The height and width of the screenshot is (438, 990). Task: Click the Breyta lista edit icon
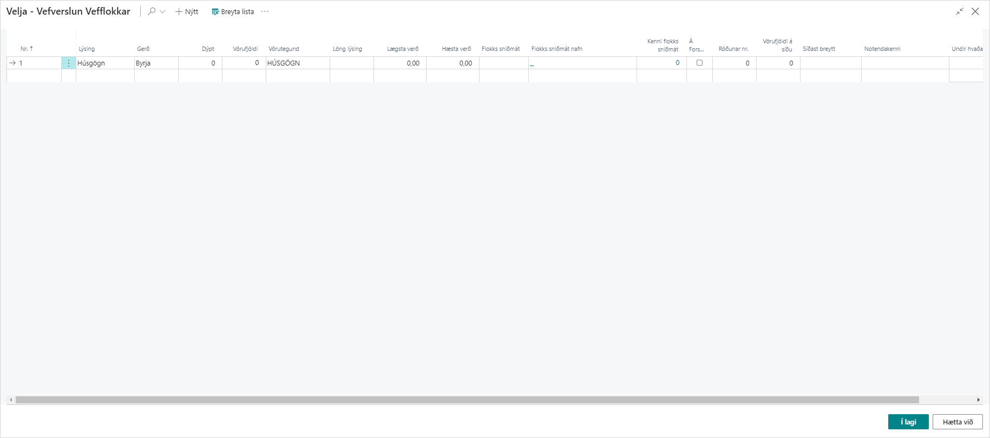pos(215,11)
